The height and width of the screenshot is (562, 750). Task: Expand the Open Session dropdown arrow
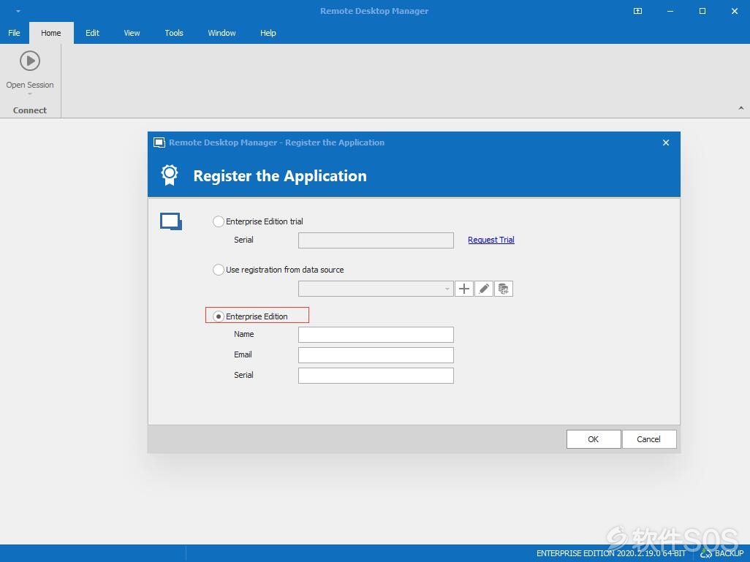tap(30, 94)
